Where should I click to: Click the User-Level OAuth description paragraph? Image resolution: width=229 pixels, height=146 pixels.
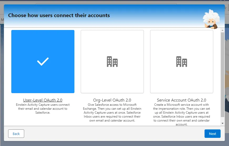pos(43,109)
